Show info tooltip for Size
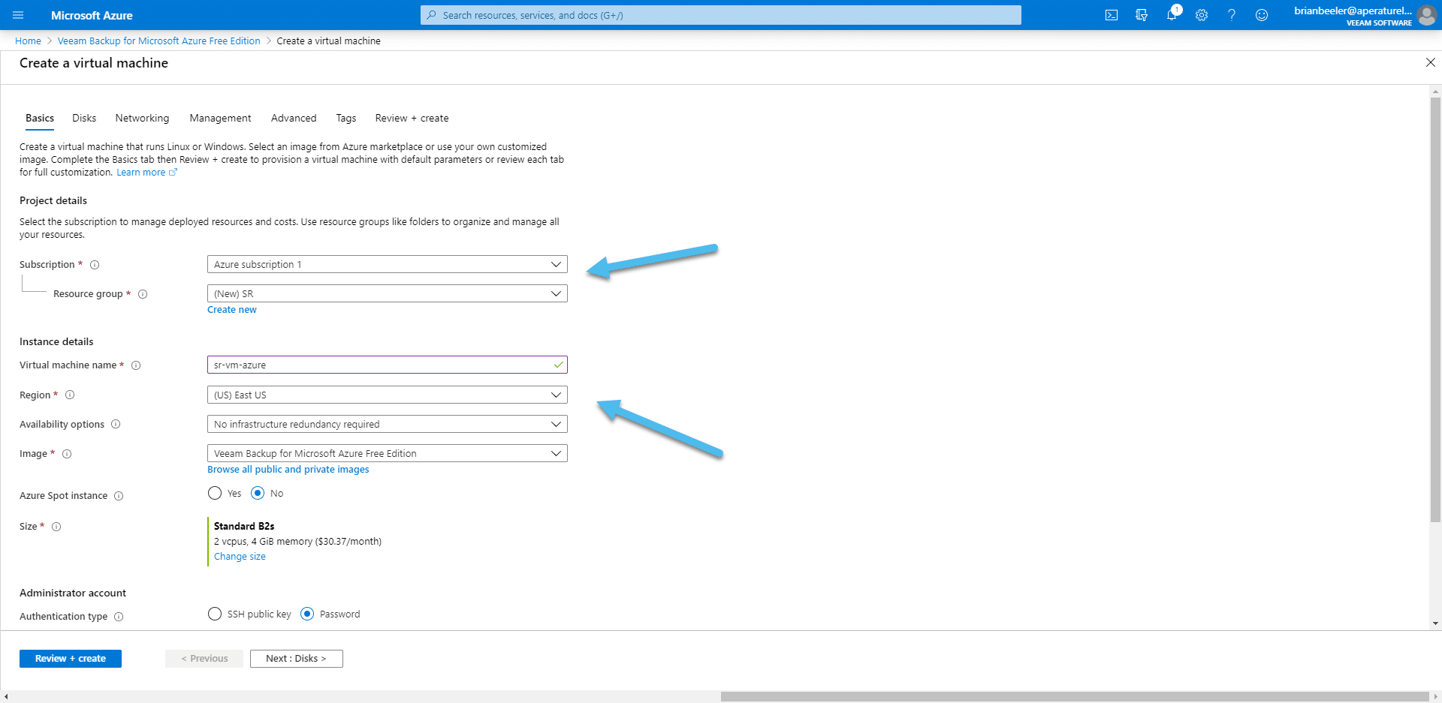The height and width of the screenshot is (703, 1442). click(x=56, y=527)
